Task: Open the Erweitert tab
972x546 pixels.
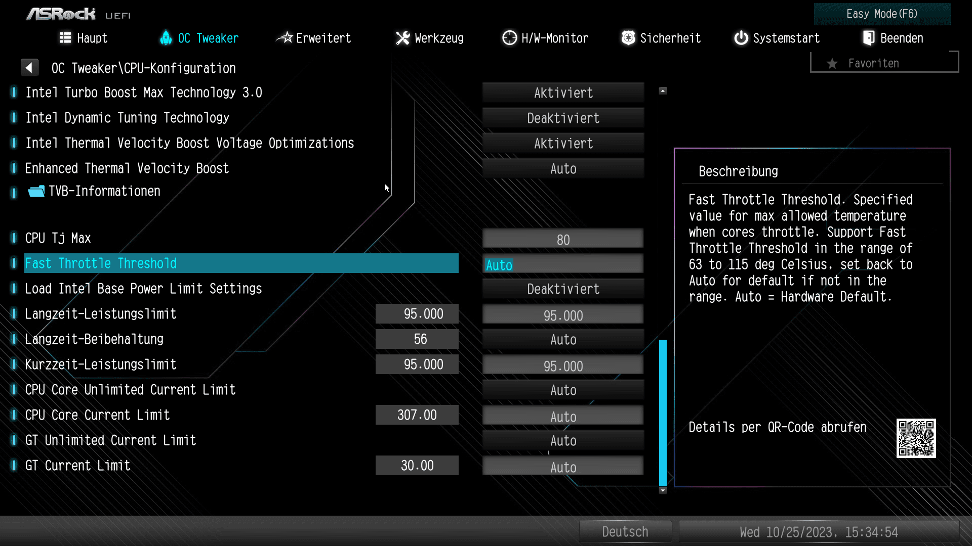Action: pyautogui.click(x=313, y=38)
